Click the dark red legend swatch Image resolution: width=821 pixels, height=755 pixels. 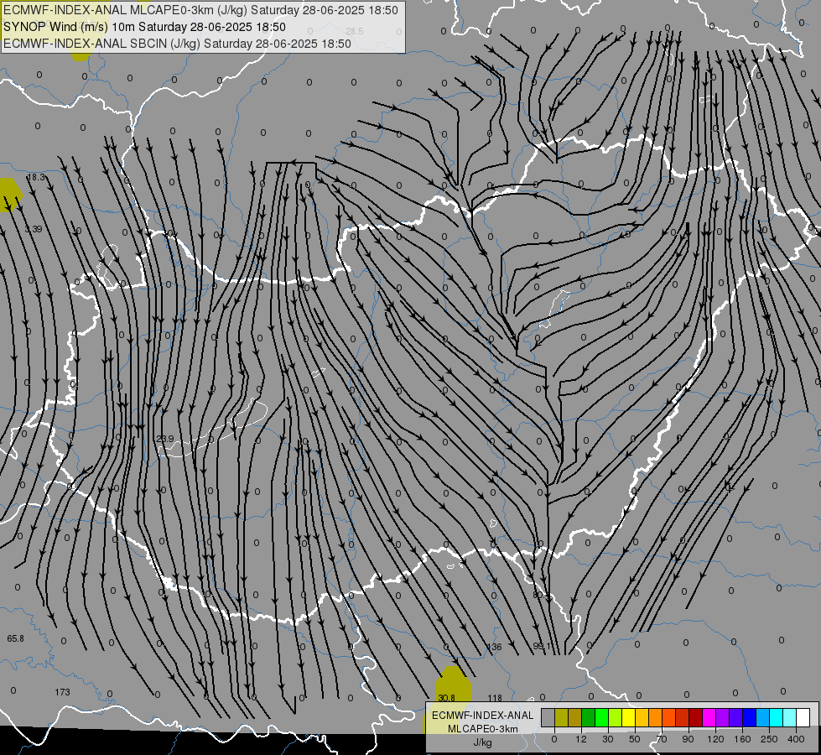[x=695, y=717]
